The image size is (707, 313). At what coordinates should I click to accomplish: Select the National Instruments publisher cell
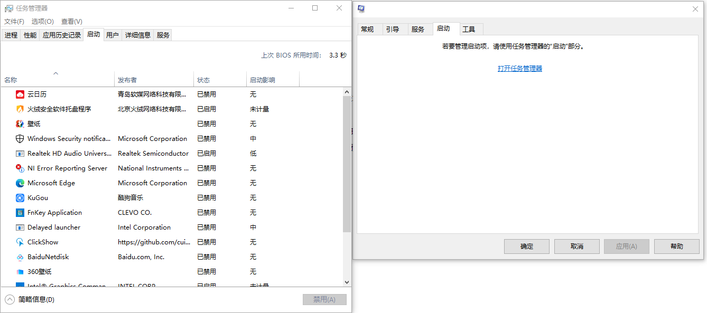(x=153, y=168)
